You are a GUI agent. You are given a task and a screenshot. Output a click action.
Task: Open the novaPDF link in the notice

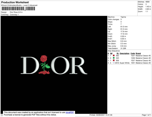point(70,112)
